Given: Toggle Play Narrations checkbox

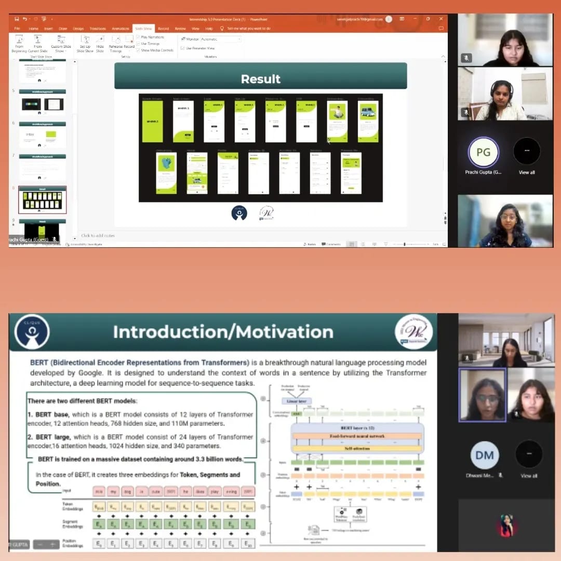Looking at the screenshot, I should click(x=138, y=37).
